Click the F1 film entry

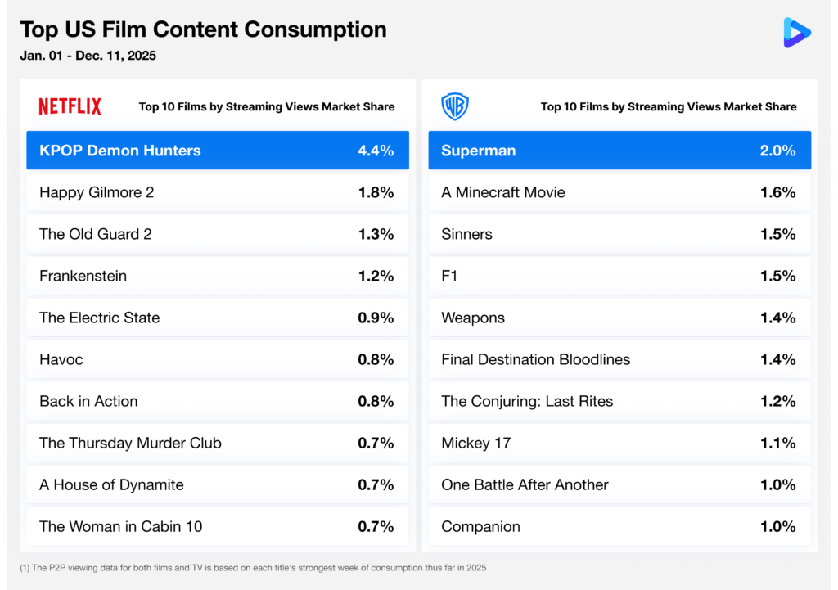coord(619,276)
